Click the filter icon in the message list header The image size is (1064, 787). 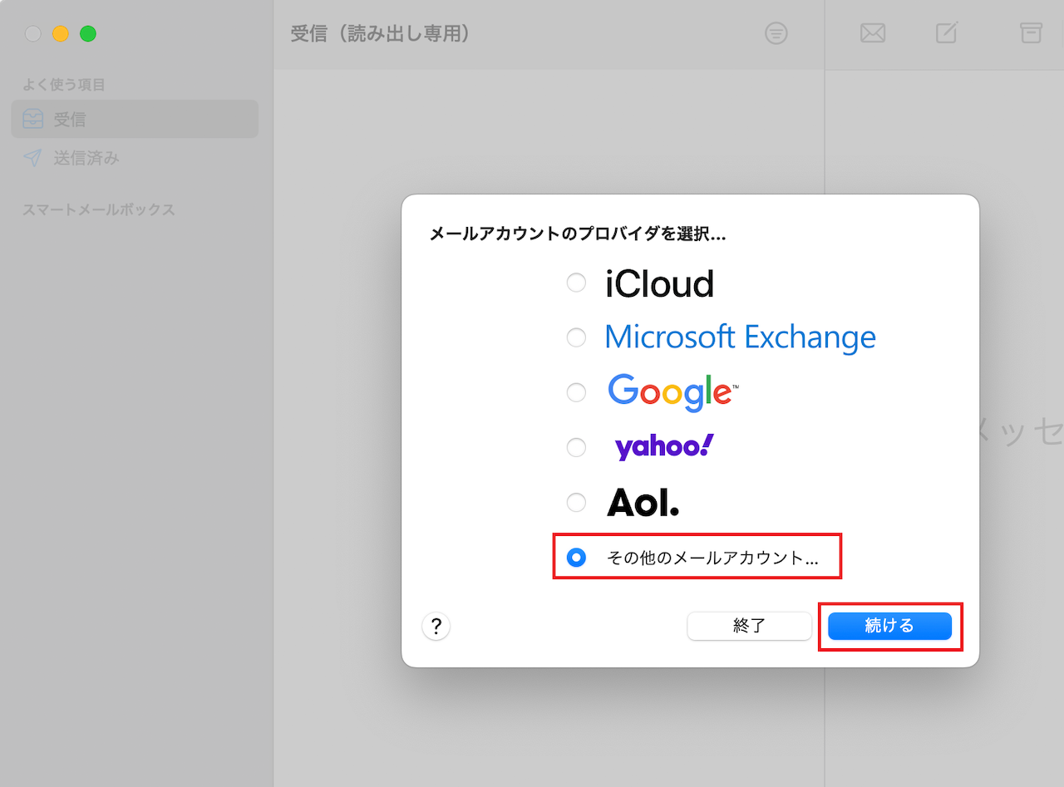point(776,33)
